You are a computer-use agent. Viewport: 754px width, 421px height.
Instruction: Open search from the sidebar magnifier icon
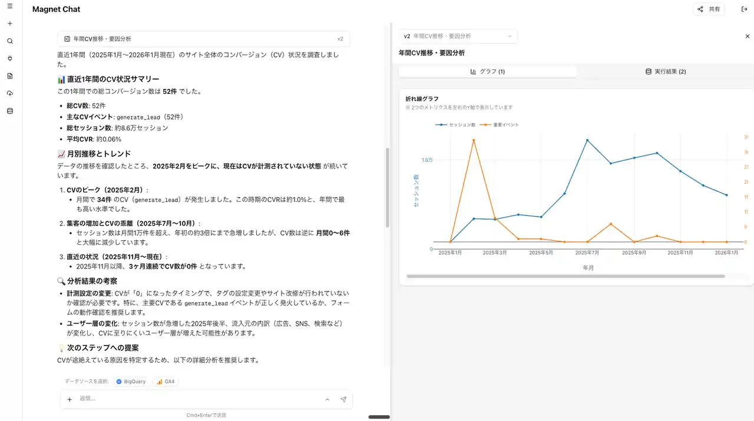(x=9, y=41)
